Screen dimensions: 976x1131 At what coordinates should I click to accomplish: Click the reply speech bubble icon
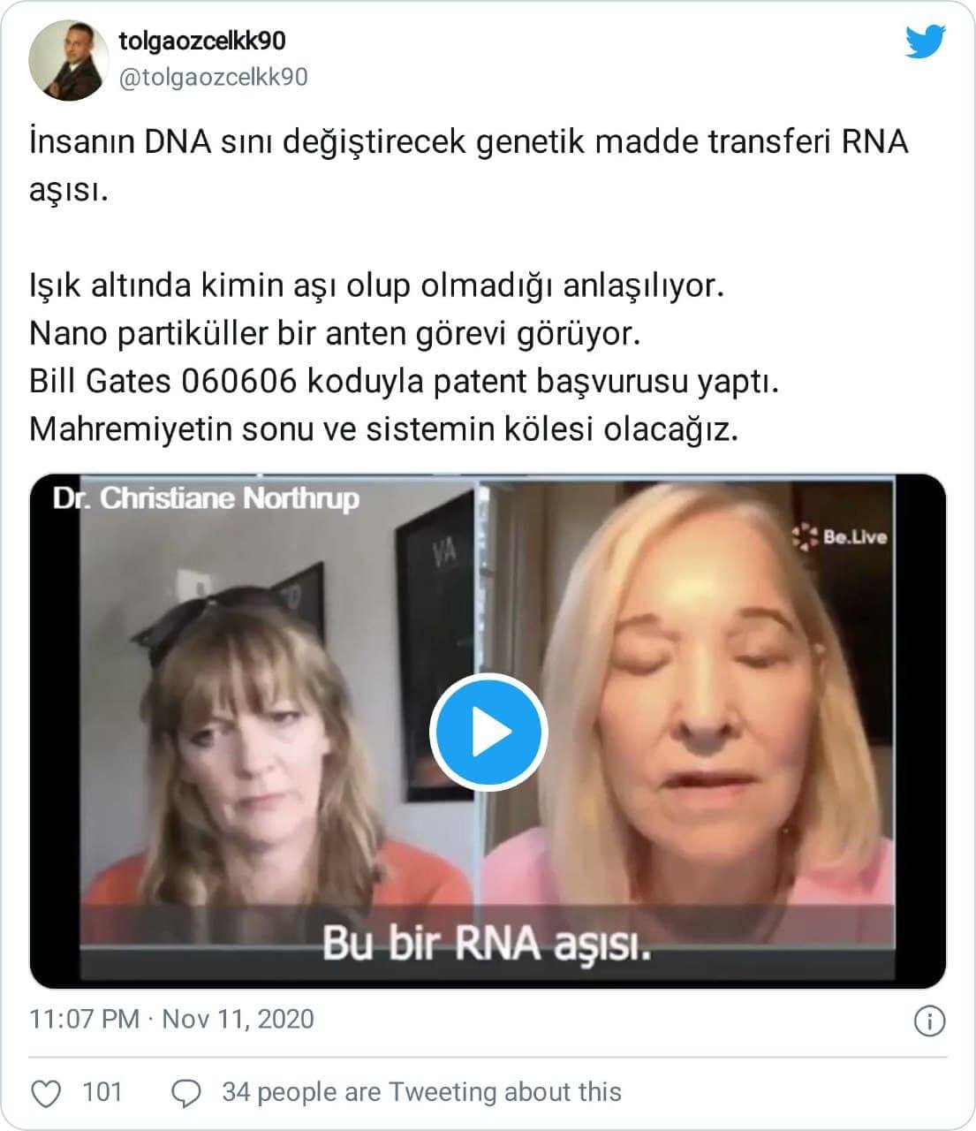click(x=185, y=1093)
